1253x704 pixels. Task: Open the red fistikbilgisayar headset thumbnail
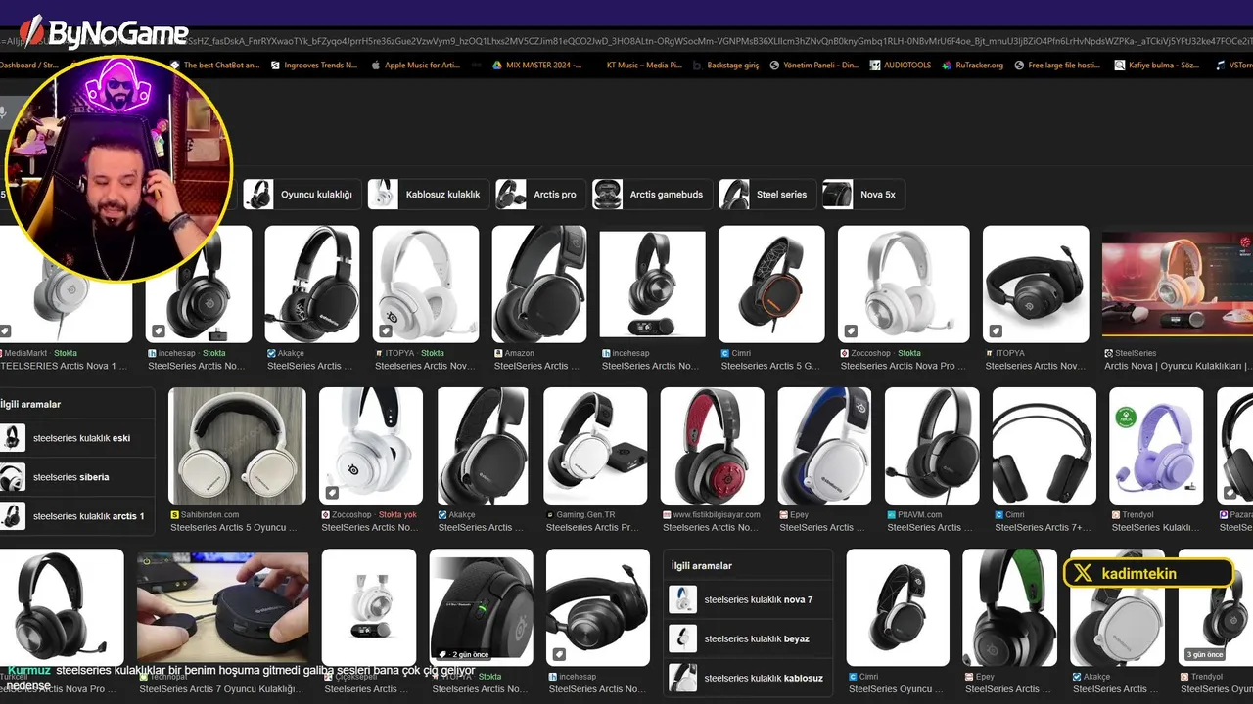712,446
